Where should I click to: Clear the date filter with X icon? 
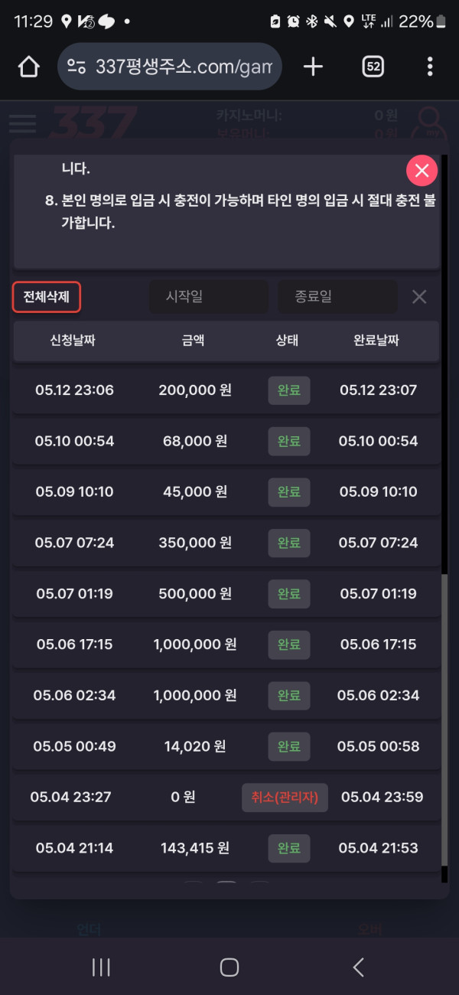tap(419, 297)
